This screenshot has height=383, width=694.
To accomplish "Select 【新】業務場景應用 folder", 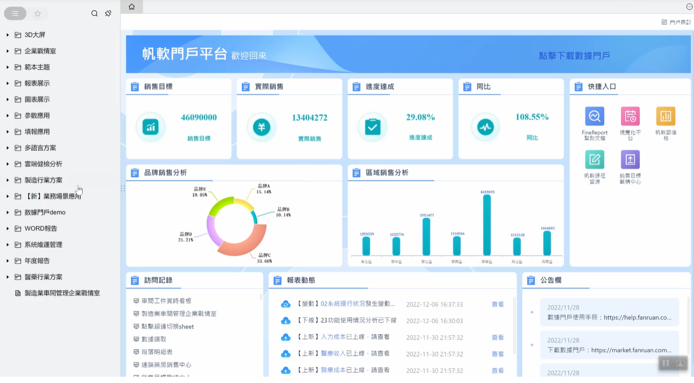I will point(53,196).
